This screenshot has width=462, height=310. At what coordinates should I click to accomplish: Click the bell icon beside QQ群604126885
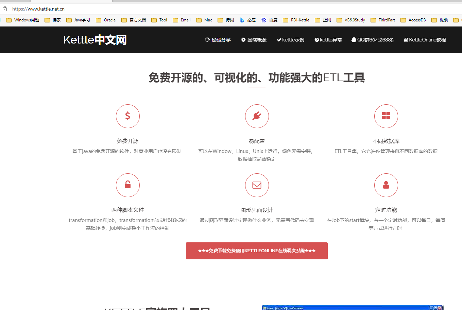354,39
